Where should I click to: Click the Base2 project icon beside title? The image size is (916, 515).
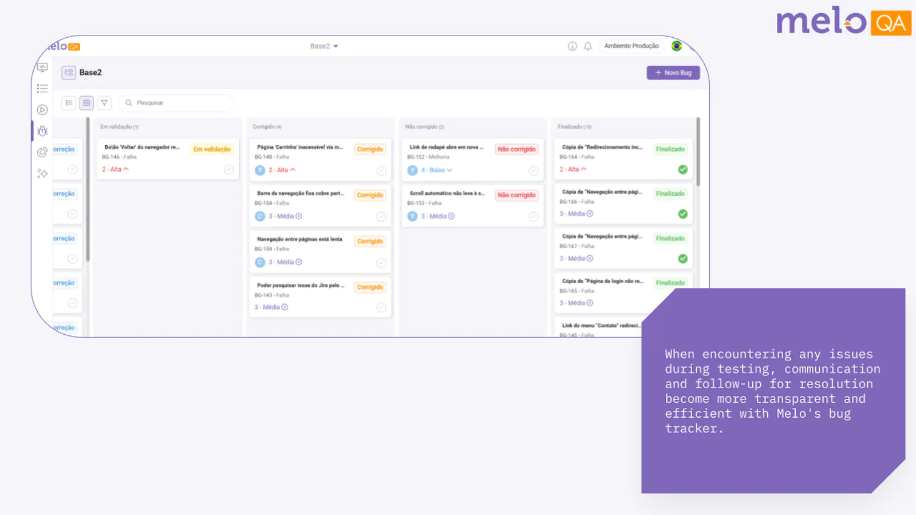coord(69,73)
